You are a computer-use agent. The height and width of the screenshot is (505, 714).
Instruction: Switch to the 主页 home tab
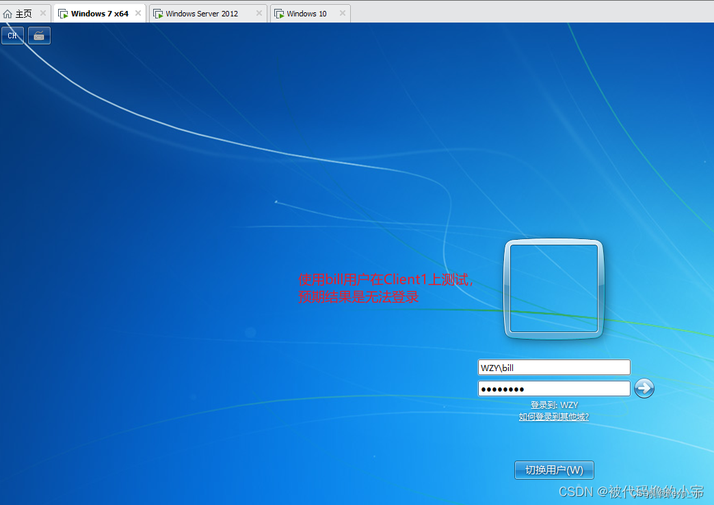24,14
